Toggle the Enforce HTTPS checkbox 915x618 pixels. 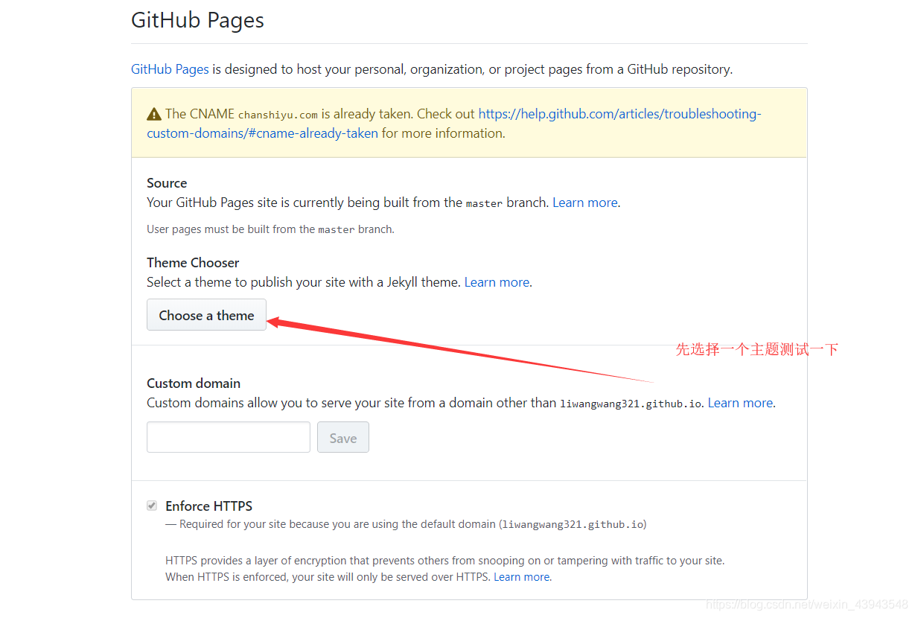point(152,506)
